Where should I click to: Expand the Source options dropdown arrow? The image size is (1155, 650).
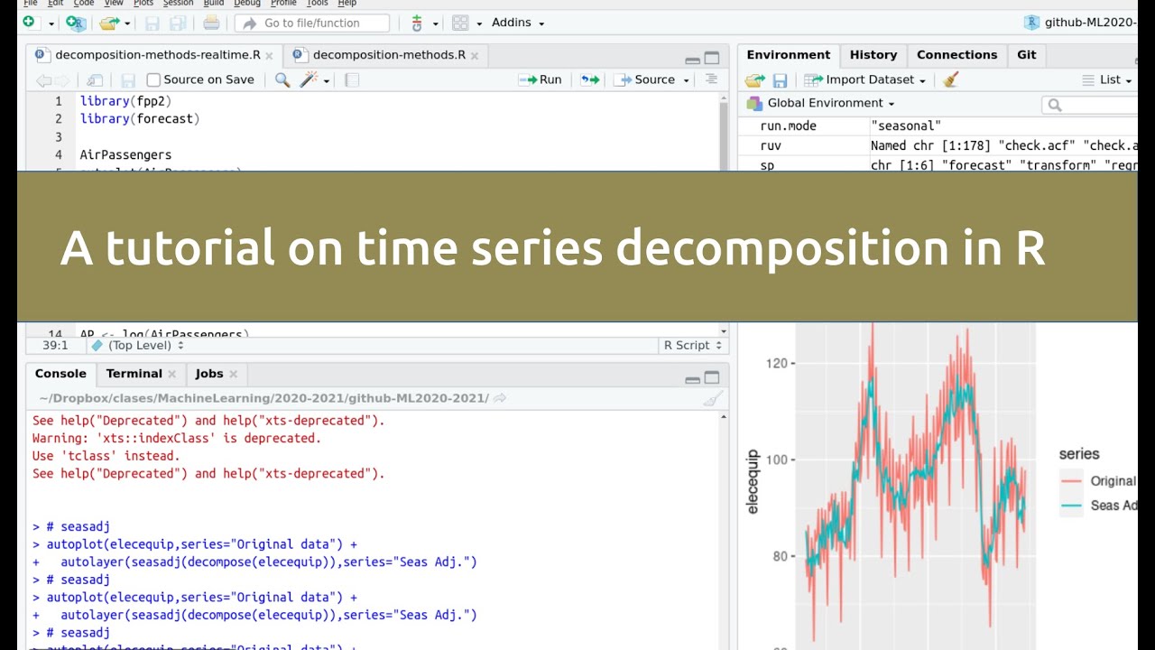[x=686, y=80]
